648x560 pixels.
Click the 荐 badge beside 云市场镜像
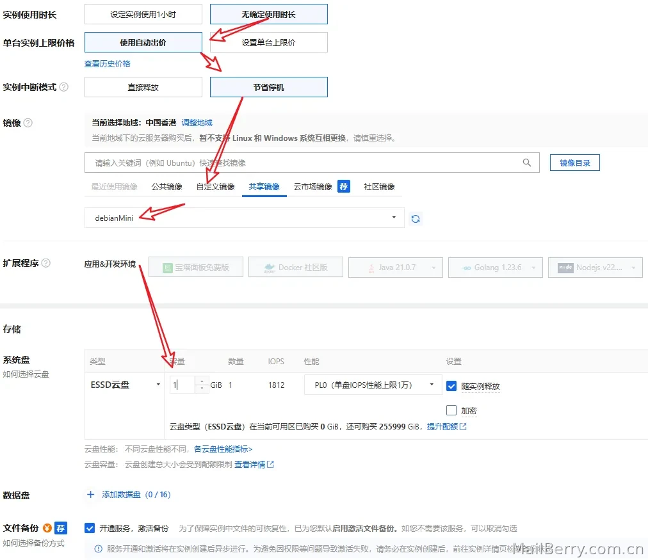tap(343, 187)
